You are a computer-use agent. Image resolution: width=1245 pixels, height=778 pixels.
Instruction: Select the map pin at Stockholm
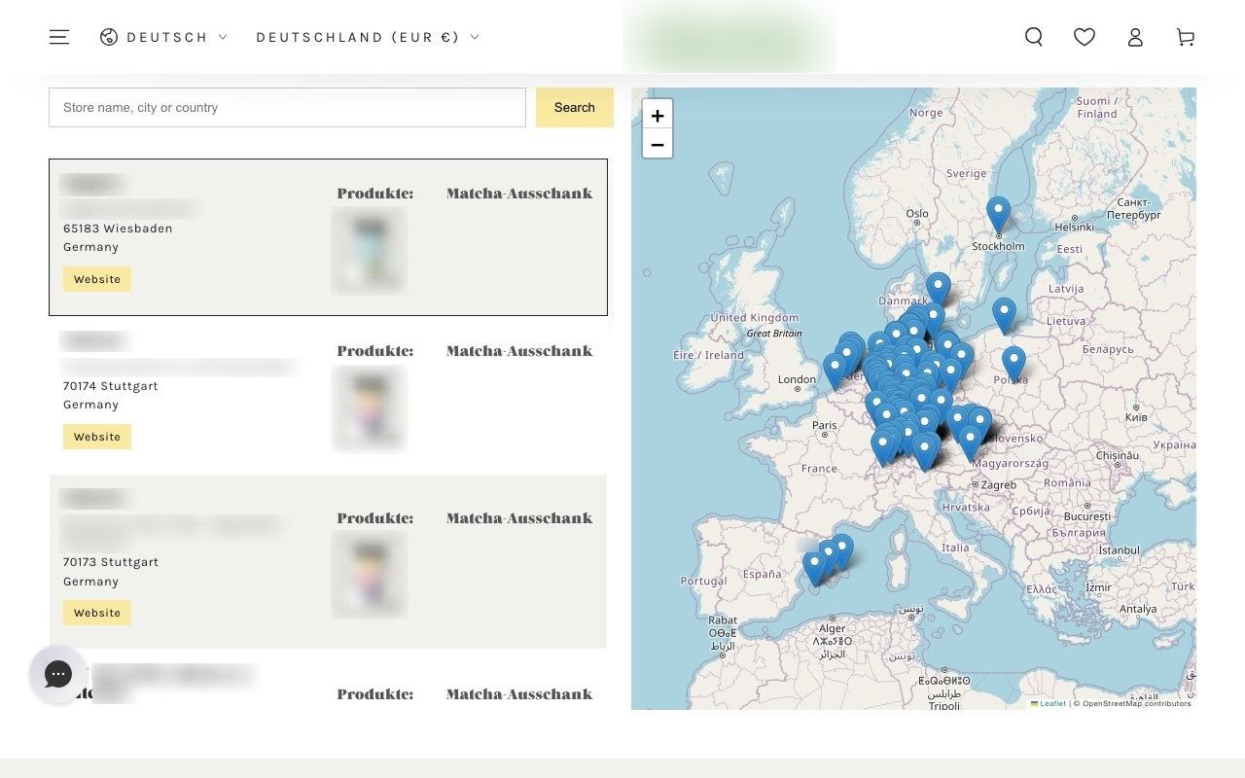coord(998,216)
